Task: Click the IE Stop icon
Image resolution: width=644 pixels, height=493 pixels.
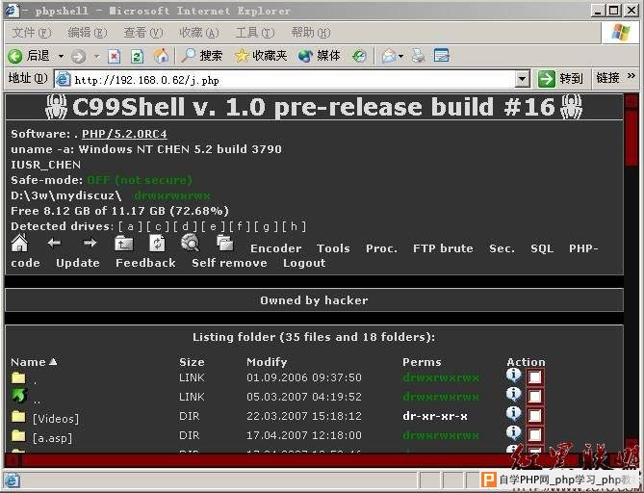Action: click(x=114, y=56)
